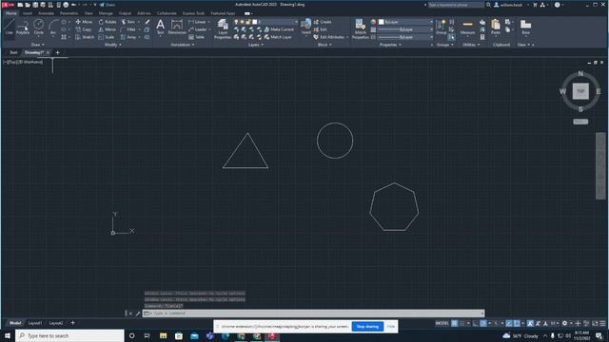Open the Insert ribbon tab
Screen dimensions: 609x342
click(x=28, y=13)
